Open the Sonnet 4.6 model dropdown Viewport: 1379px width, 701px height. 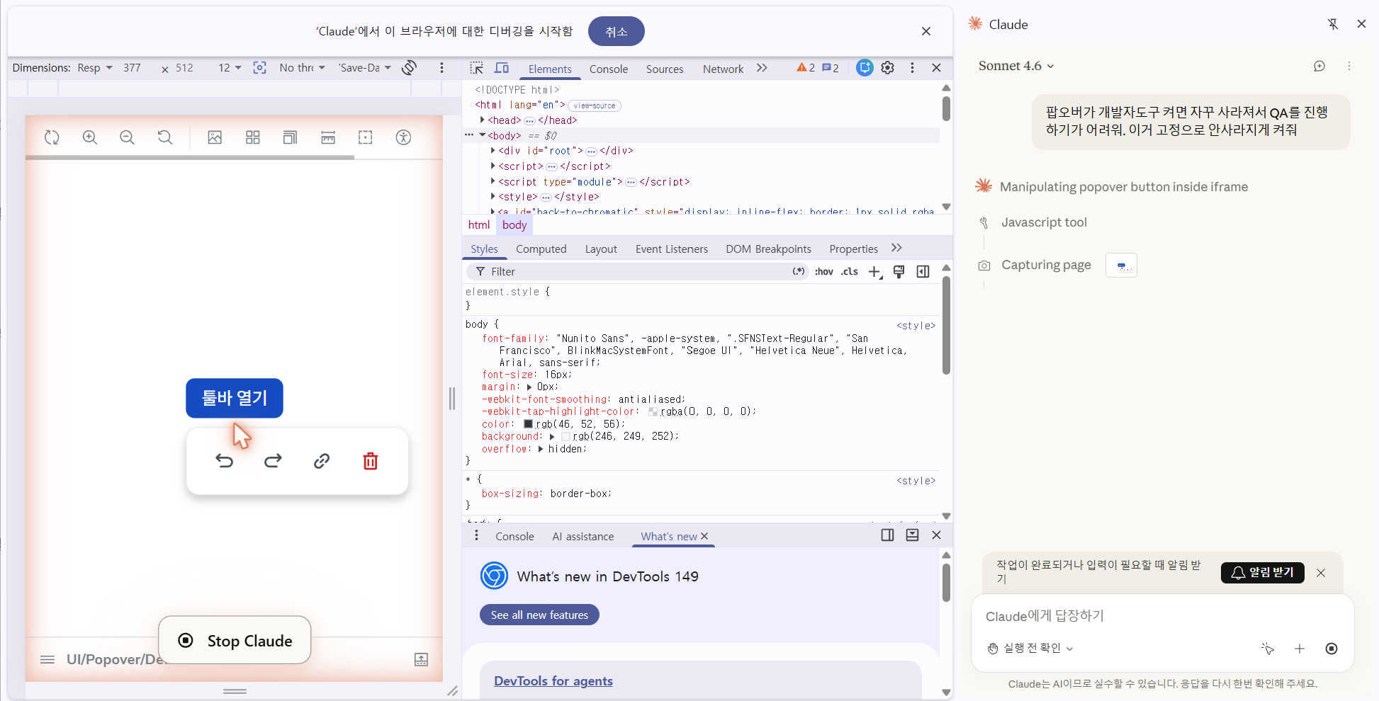pyautogui.click(x=1016, y=66)
